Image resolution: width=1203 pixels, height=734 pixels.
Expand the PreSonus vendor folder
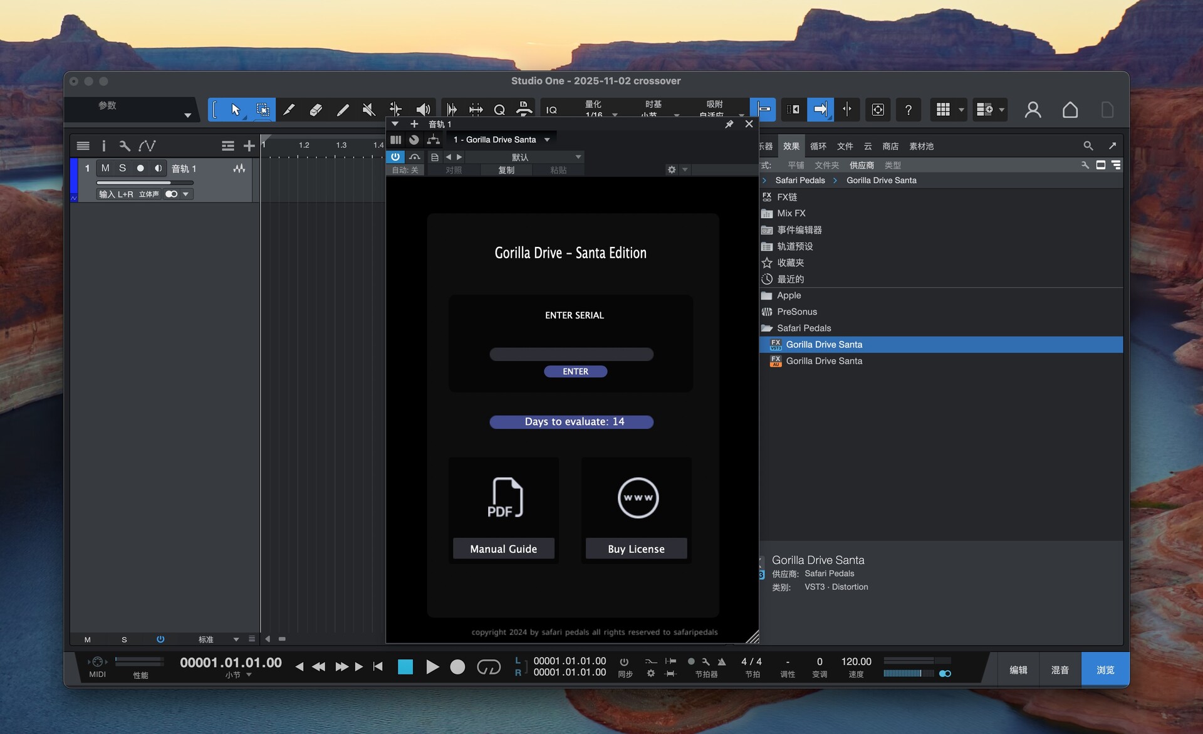tap(796, 312)
